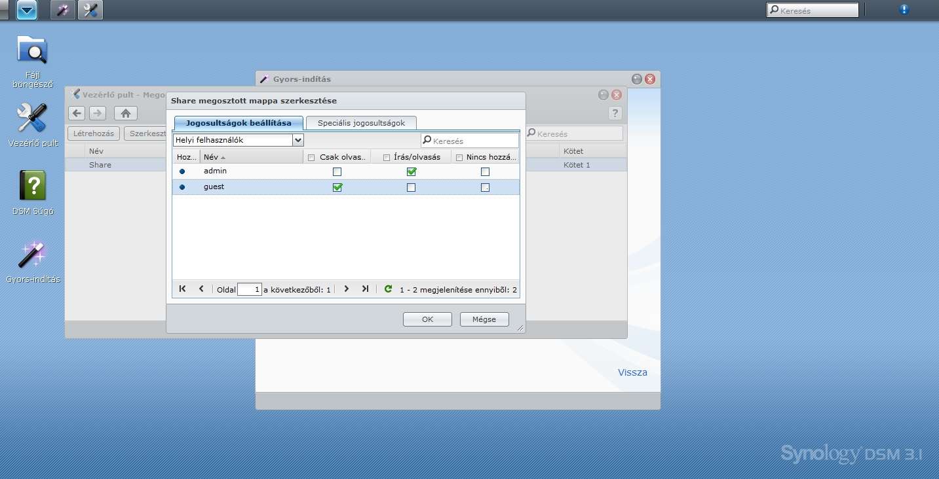Open the Fájl böngésző desktop icon
Viewport: 939px width, 479px height.
coord(32,52)
